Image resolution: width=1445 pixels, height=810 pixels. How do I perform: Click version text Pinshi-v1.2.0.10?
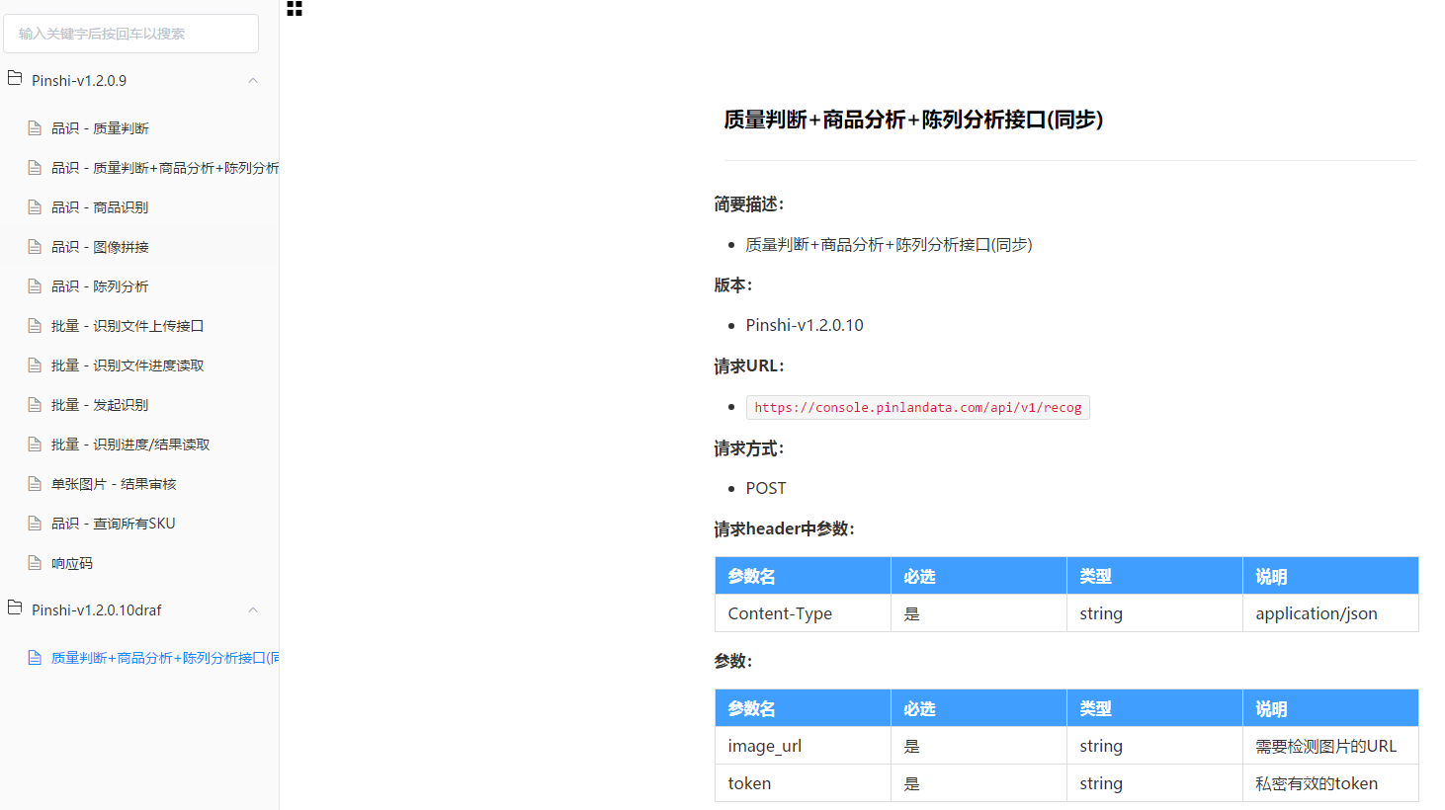click(805, 325)
